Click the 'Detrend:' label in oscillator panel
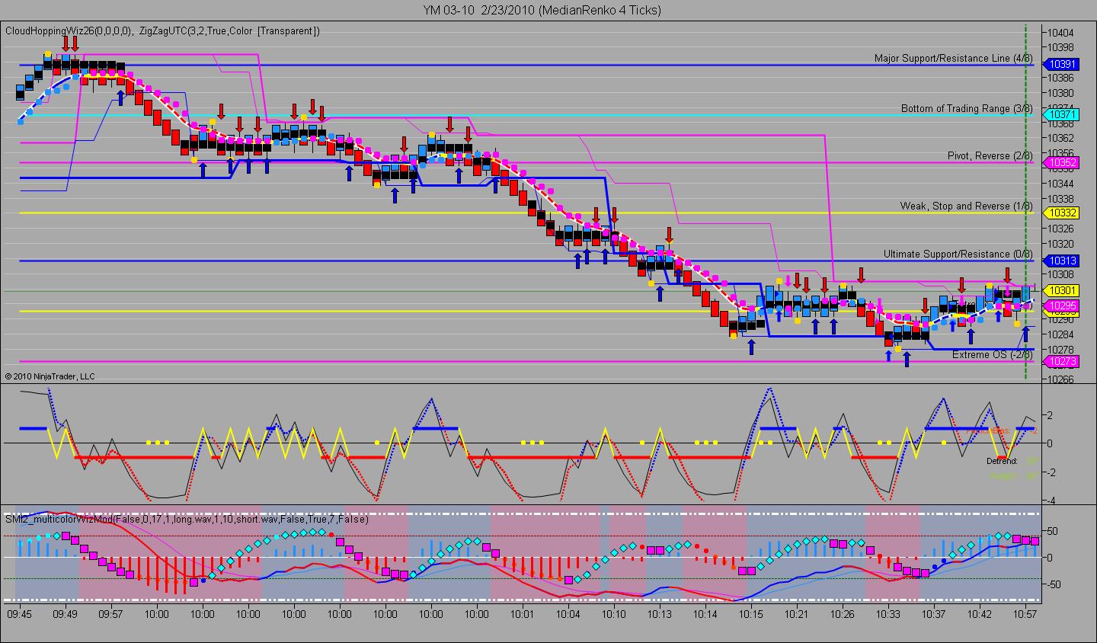This screenshot has height=643, width=1097. (x=1002, y=461)
